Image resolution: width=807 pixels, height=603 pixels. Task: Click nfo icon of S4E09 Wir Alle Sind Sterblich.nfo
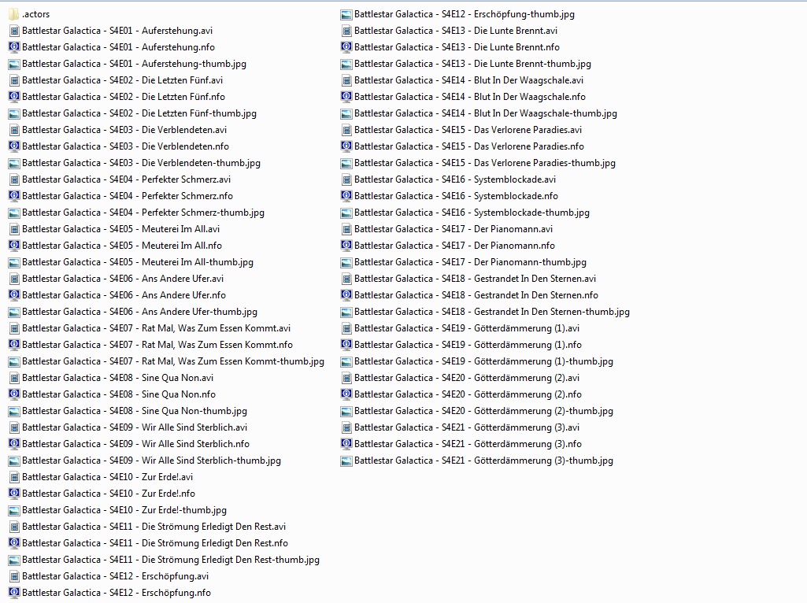[14, 444]
